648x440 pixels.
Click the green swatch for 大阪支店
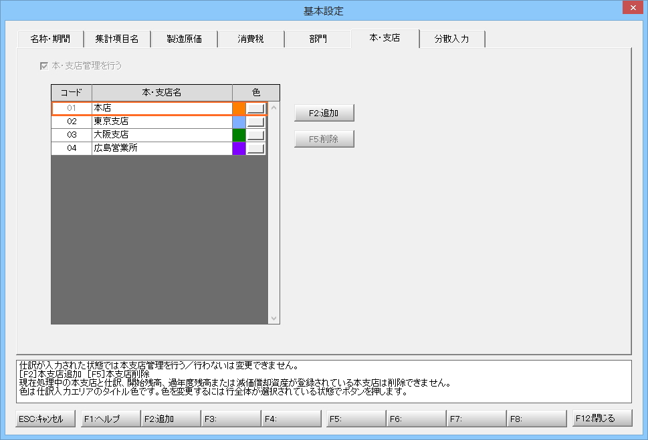[x=239, y=135]
